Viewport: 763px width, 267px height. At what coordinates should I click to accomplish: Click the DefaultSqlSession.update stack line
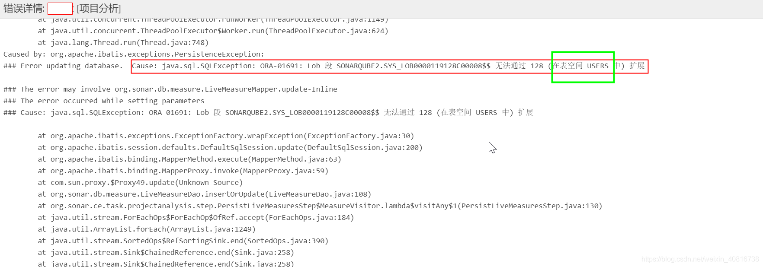tap(230, 148)
